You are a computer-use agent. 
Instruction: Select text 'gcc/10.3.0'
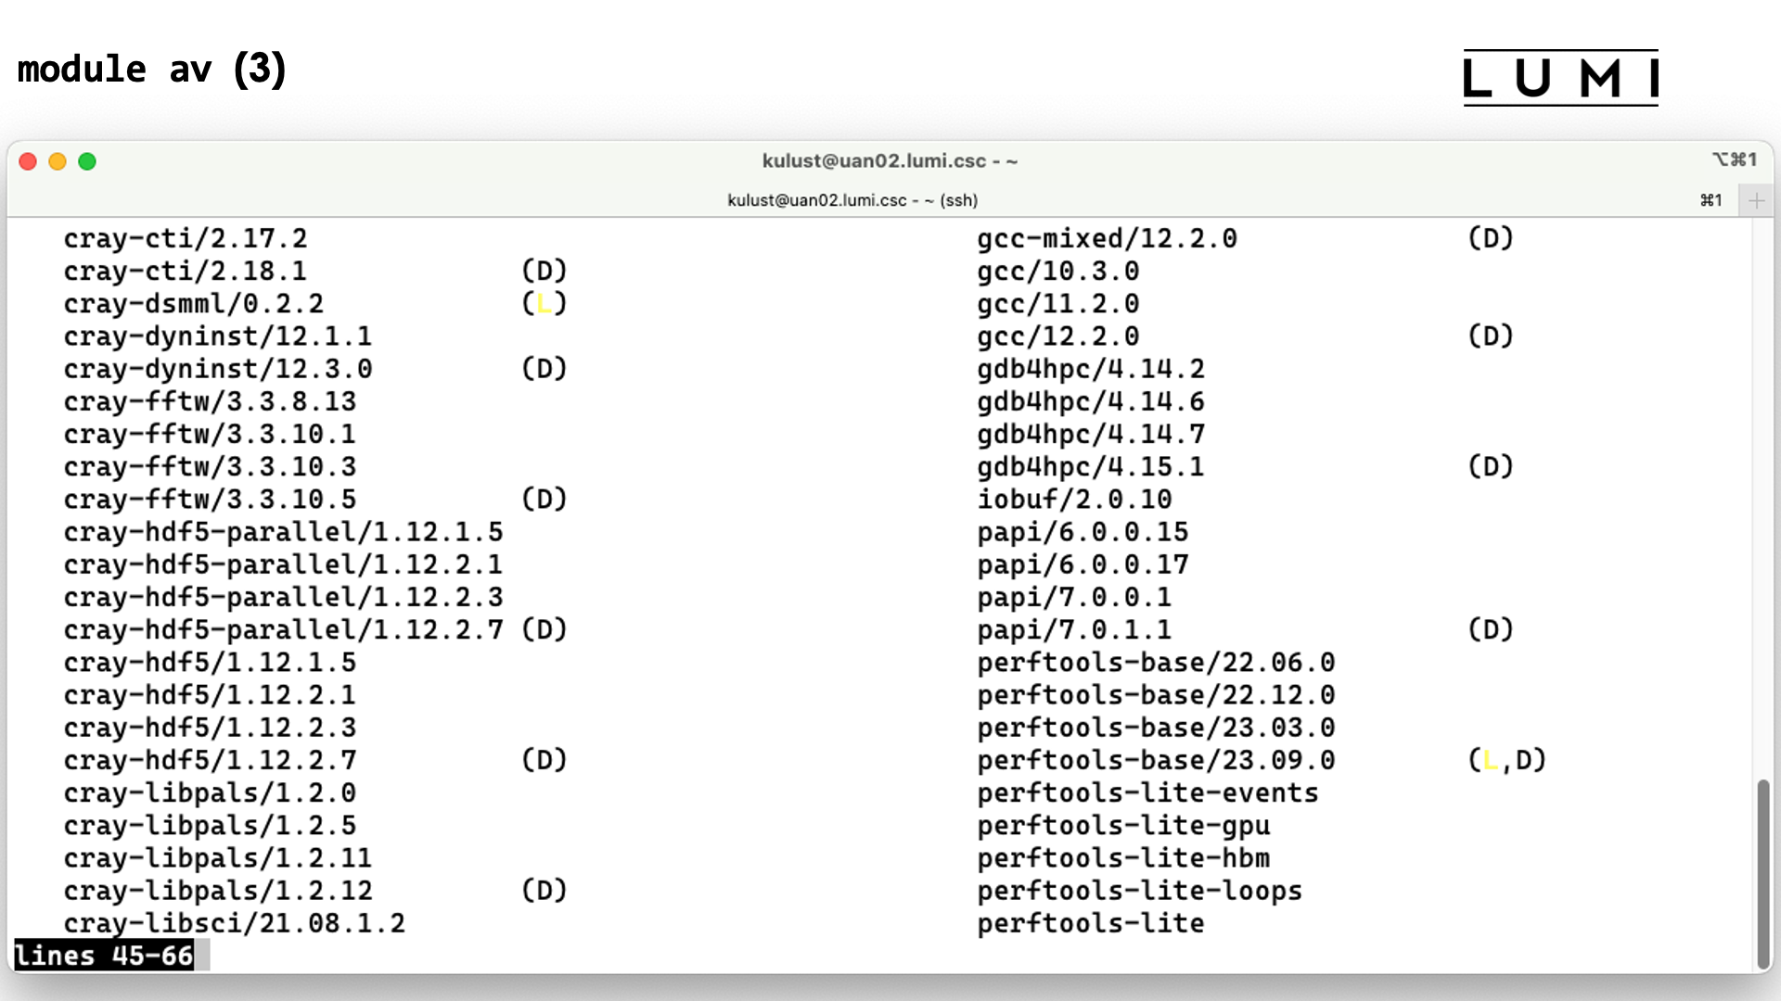point(1058,272)
